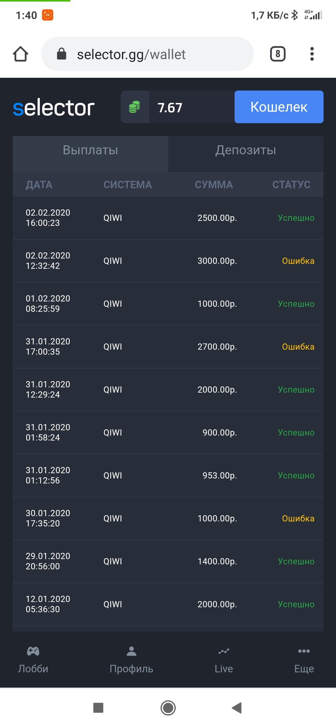336x728 pixels.
Task: Switch to the Выплаты tab
Action: [x=91, y=150]
